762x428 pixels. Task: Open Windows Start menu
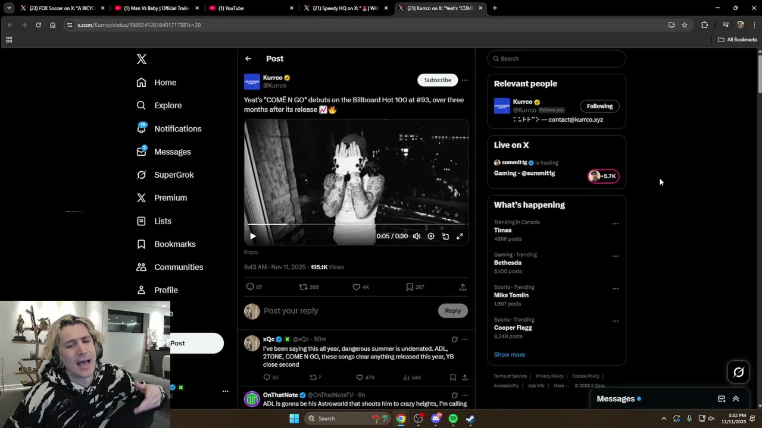pyautogui.click(x=294, y=418)
